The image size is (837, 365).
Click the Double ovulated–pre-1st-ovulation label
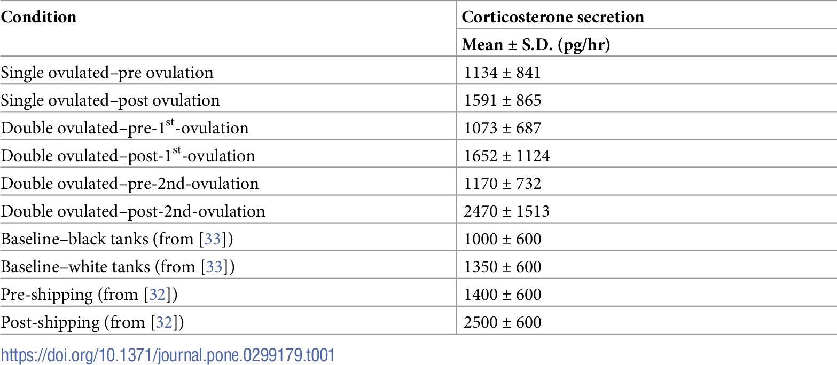point(124,129)
